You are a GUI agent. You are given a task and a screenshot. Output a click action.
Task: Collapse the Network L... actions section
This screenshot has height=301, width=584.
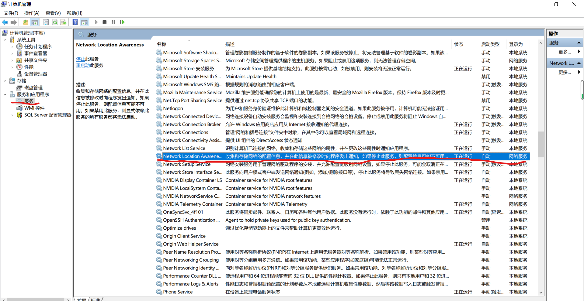579,63
